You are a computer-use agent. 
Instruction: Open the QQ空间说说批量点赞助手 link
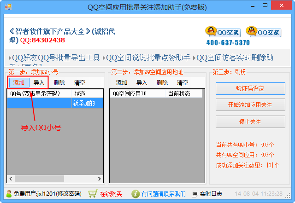(x=148, y=58)
